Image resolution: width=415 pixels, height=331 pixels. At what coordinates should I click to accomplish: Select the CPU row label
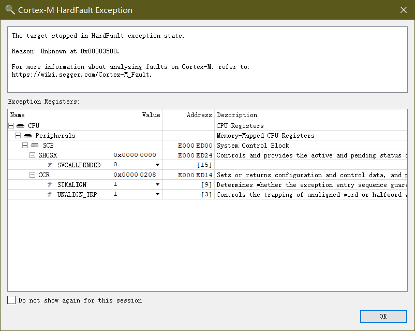click(34, 126)
